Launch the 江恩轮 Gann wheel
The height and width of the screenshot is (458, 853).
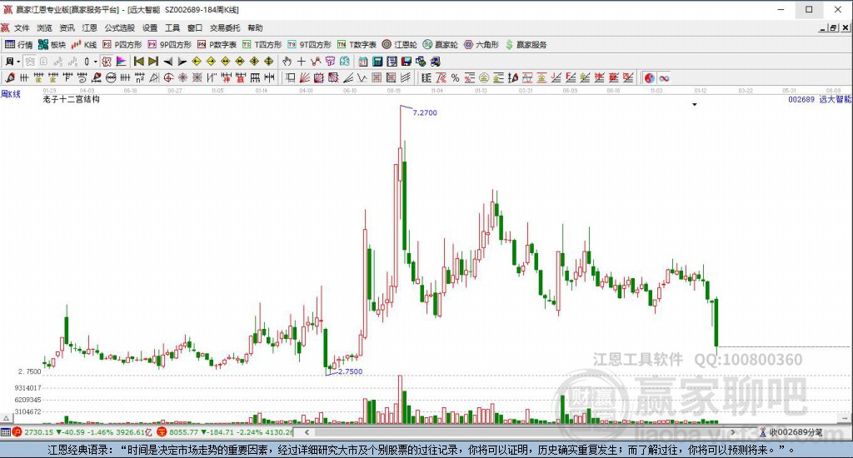(x=399, y=45)
